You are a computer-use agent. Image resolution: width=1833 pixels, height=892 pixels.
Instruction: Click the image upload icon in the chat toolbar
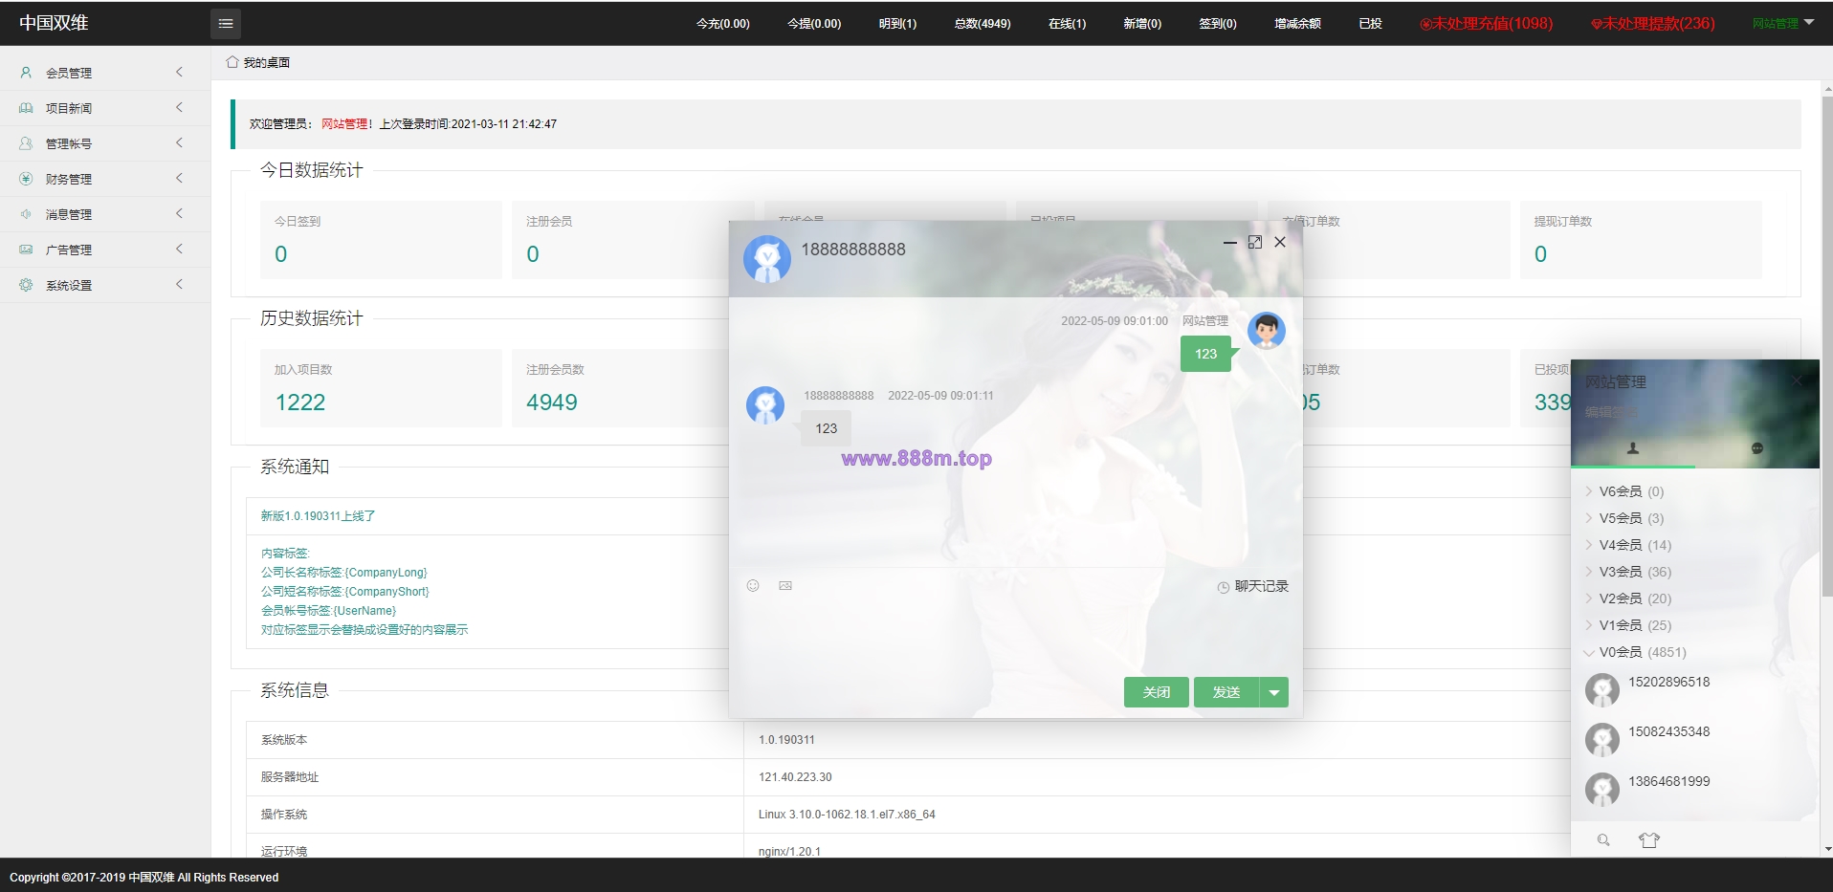[x=785, y=586]
